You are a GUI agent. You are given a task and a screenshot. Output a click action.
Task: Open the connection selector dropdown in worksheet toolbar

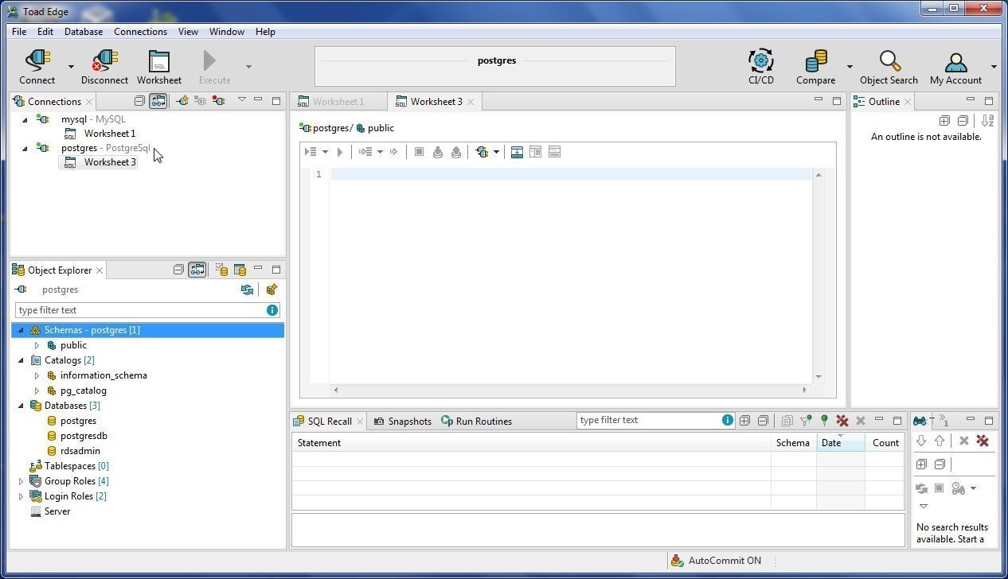coord(496,152)
